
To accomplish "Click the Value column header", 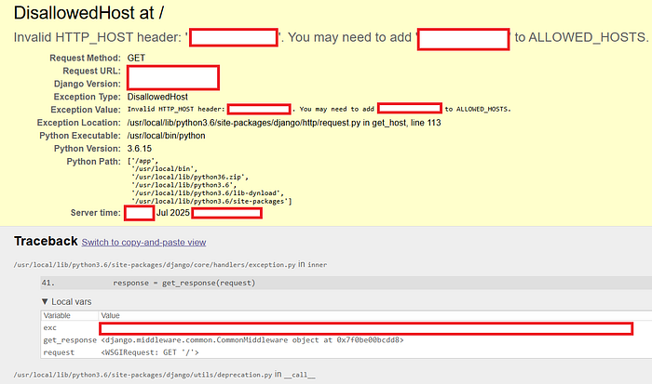I will pyautogui.click(x=110, y=315).
